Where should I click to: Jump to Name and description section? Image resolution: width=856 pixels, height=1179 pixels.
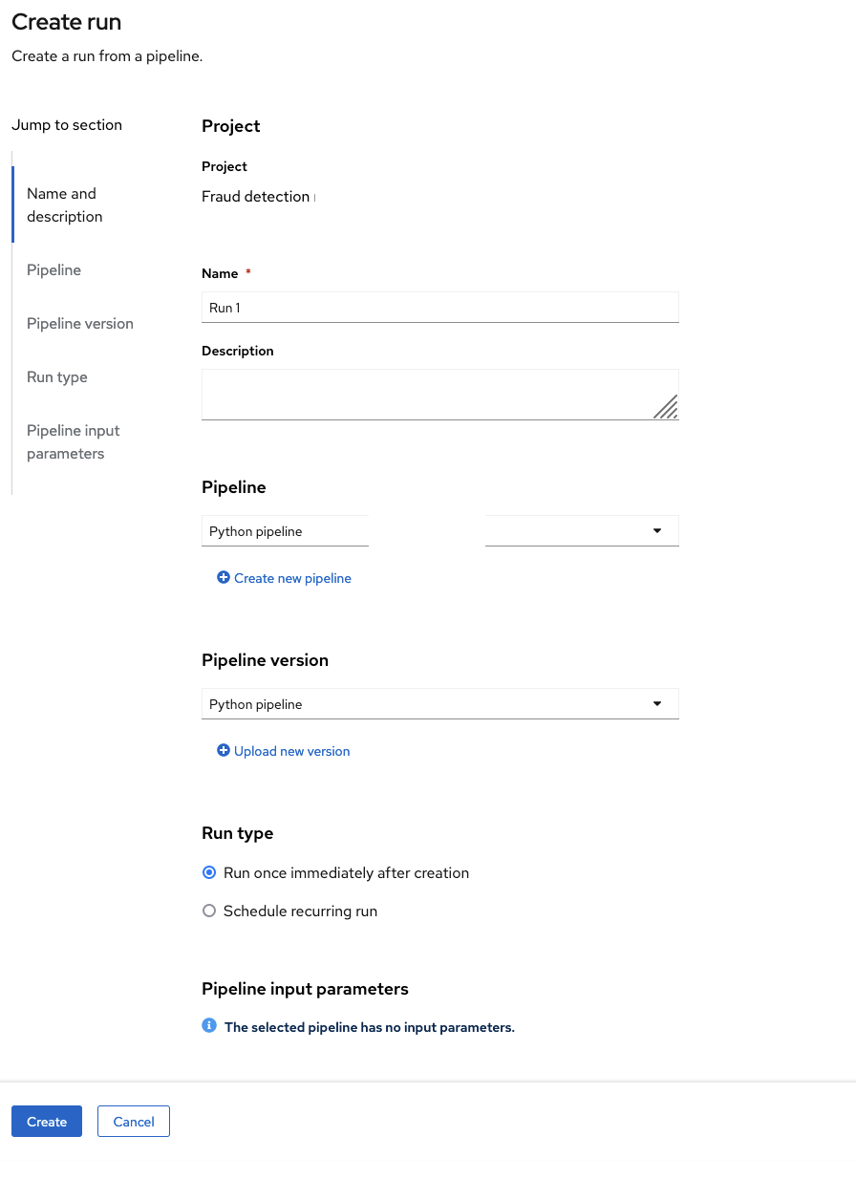pos(64,204)
